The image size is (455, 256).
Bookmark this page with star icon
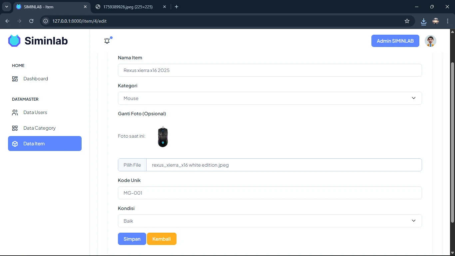pos(407,21)
